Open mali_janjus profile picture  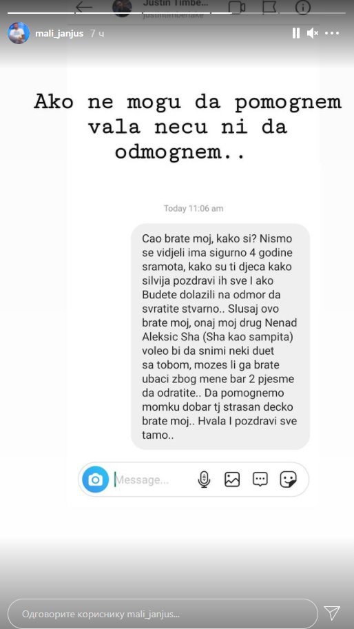click(x=19, y=33)
